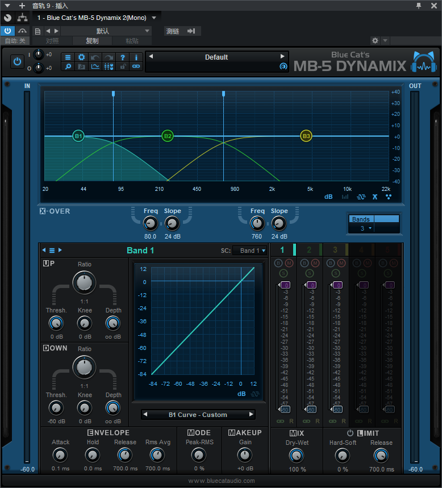Click the 对照 compare button
The image size is (442, 488).
52,41
